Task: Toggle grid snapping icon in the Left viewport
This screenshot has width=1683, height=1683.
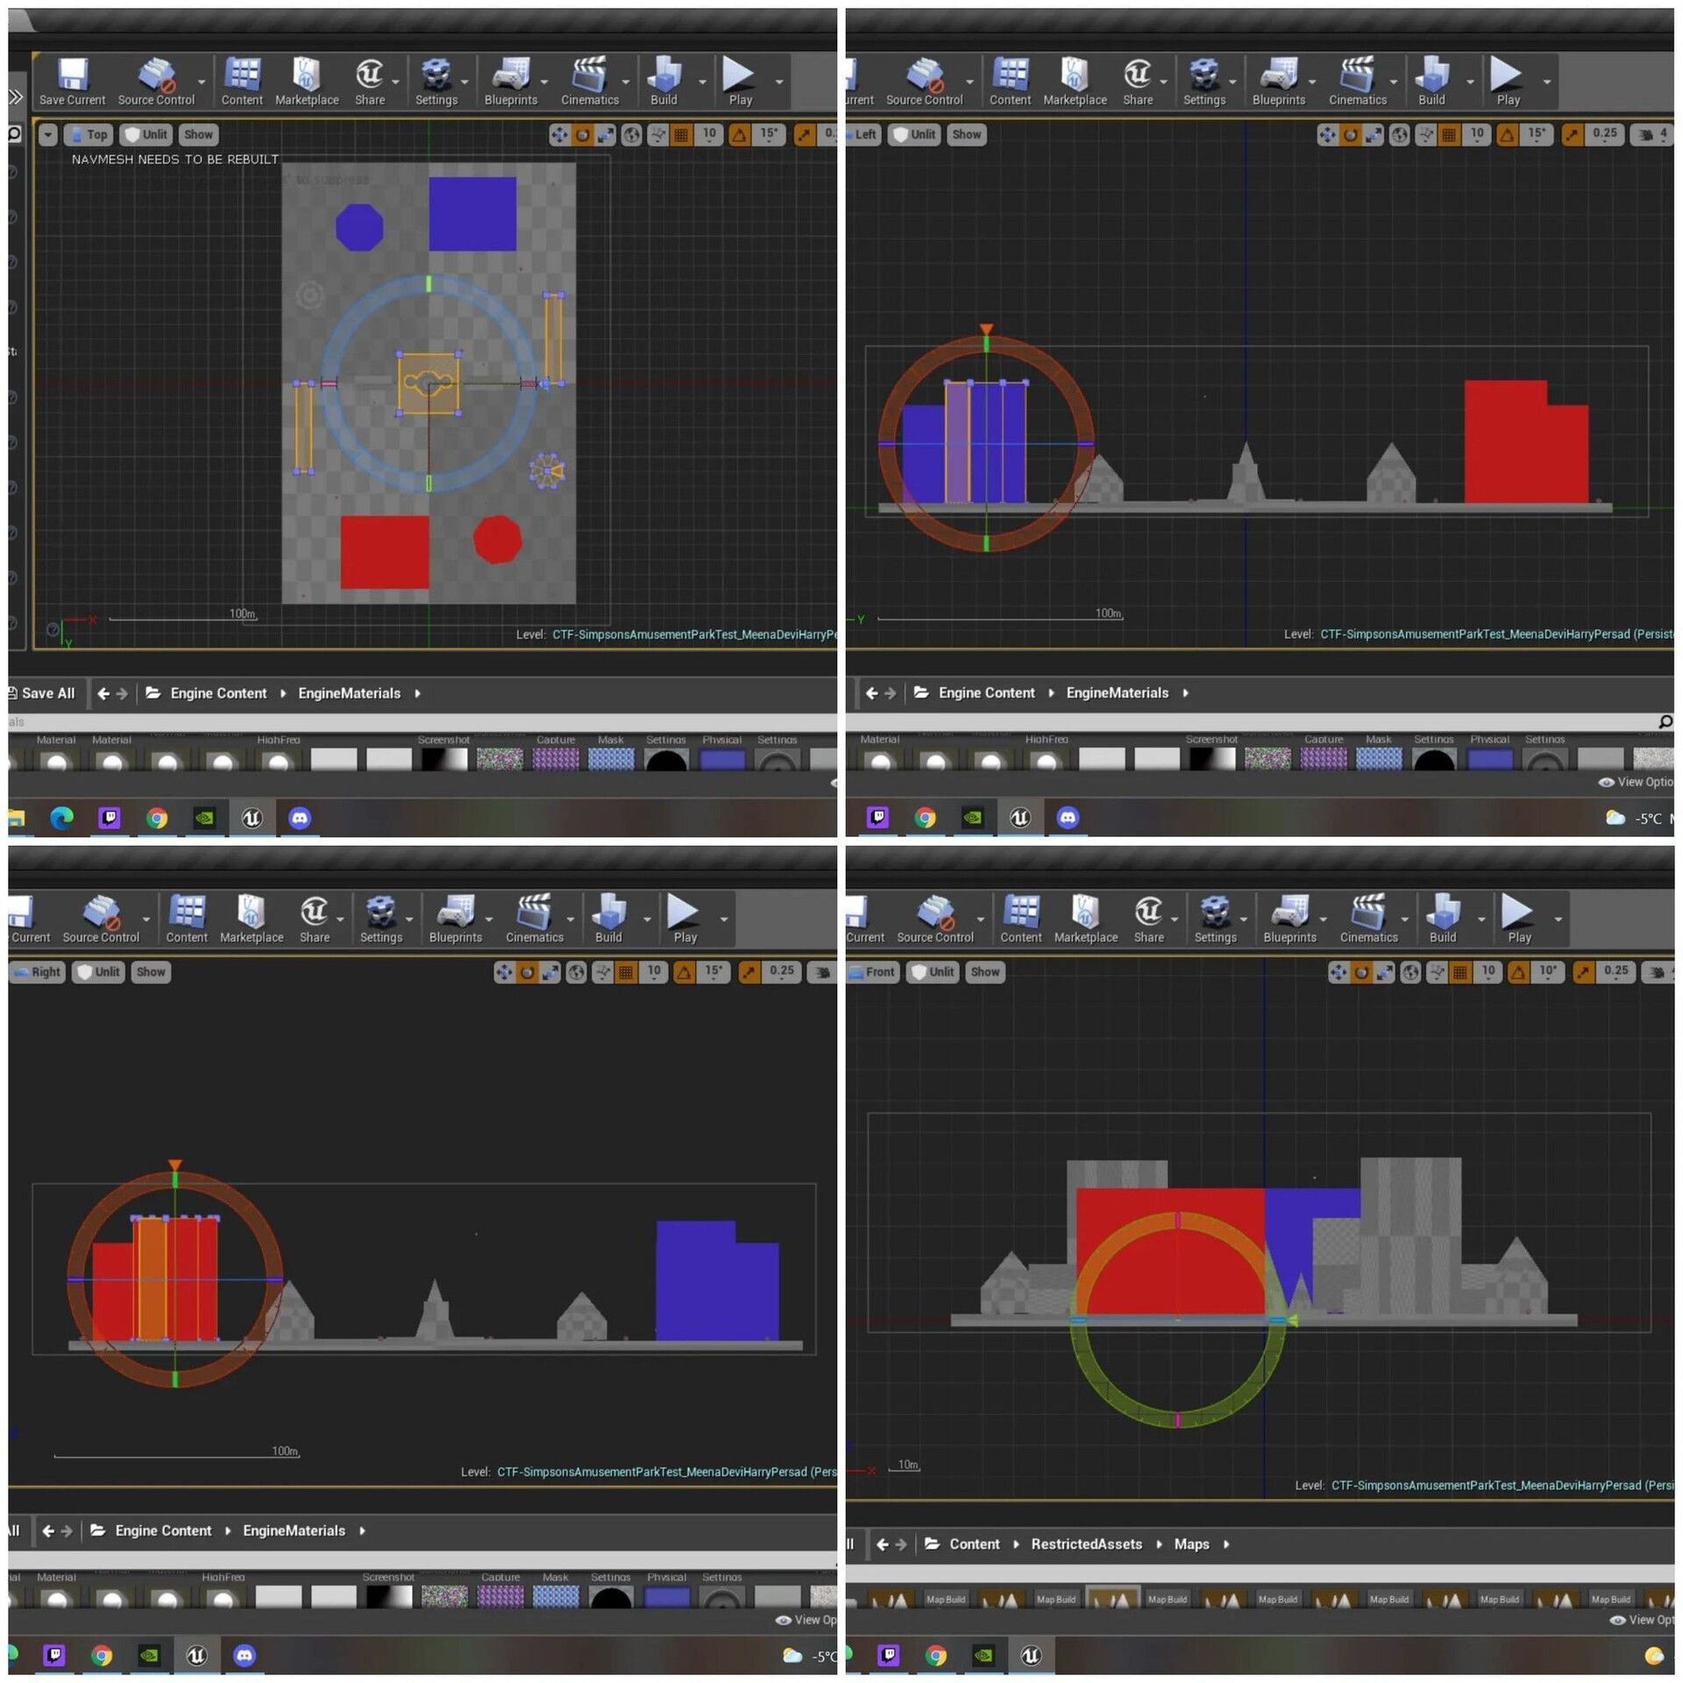Action: tap(1449, 134)
